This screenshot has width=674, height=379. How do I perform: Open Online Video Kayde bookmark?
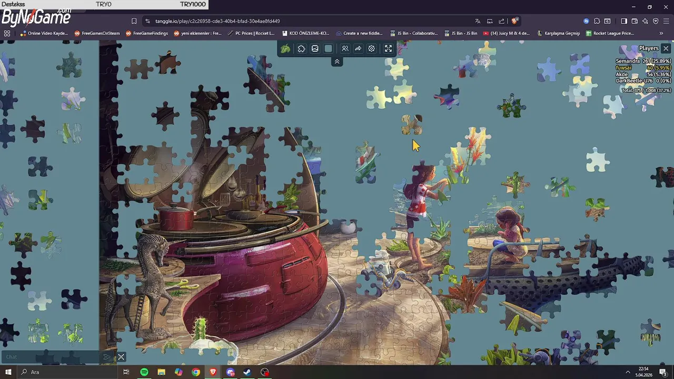coord(44,33)
